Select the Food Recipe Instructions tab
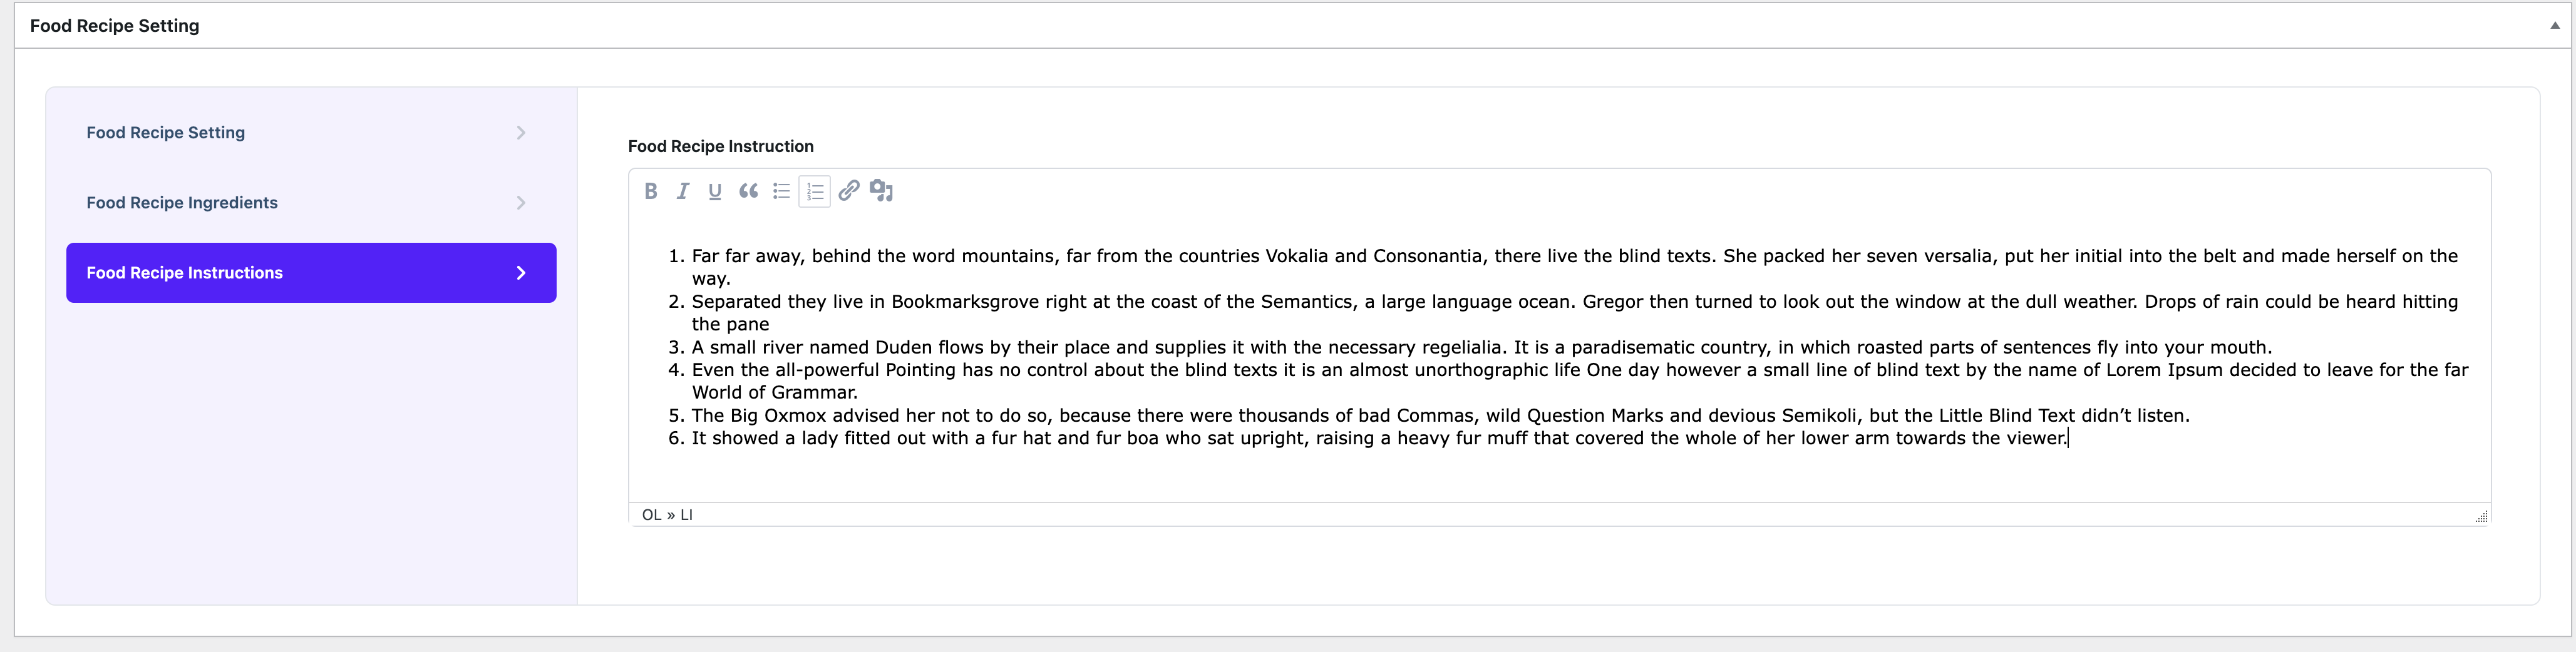The image size is (2576, 652). (x=185, y=273)
